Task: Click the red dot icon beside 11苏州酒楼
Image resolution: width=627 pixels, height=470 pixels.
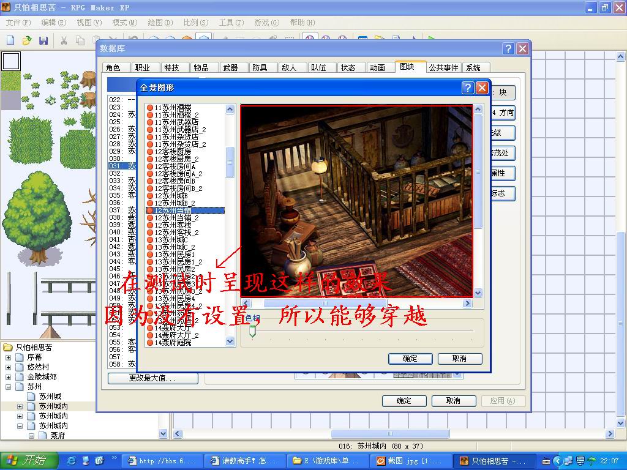Action: [x=150, y=108]
